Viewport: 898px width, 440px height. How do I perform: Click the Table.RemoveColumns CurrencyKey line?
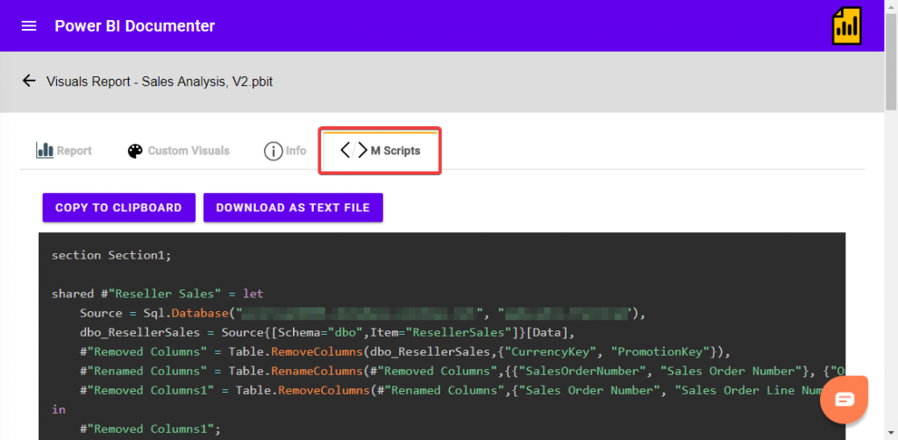pyautogui.click(x=405, y=351)
